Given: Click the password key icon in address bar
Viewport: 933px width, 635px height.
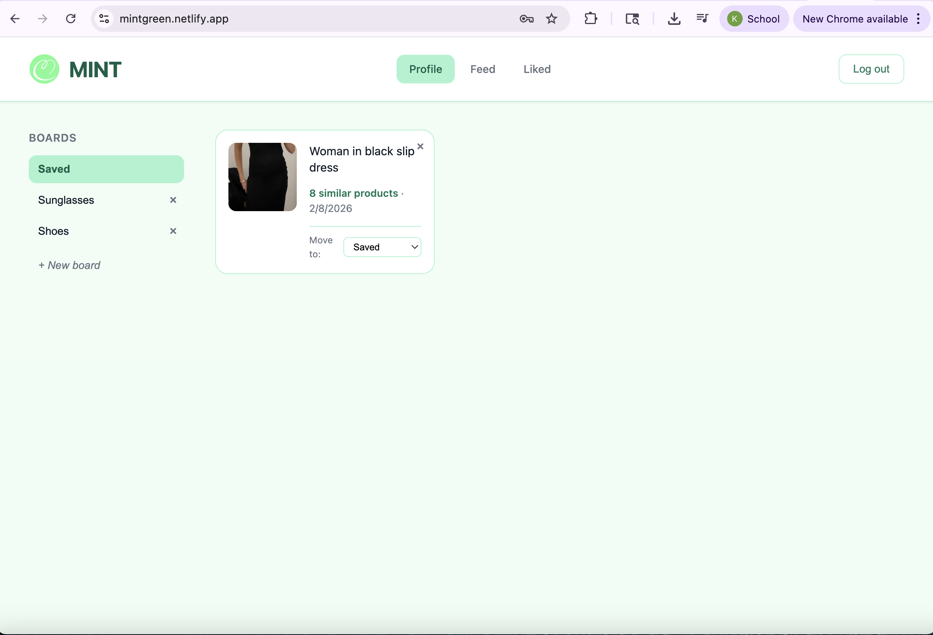Looking at the screenshot, I should (526, 19).
